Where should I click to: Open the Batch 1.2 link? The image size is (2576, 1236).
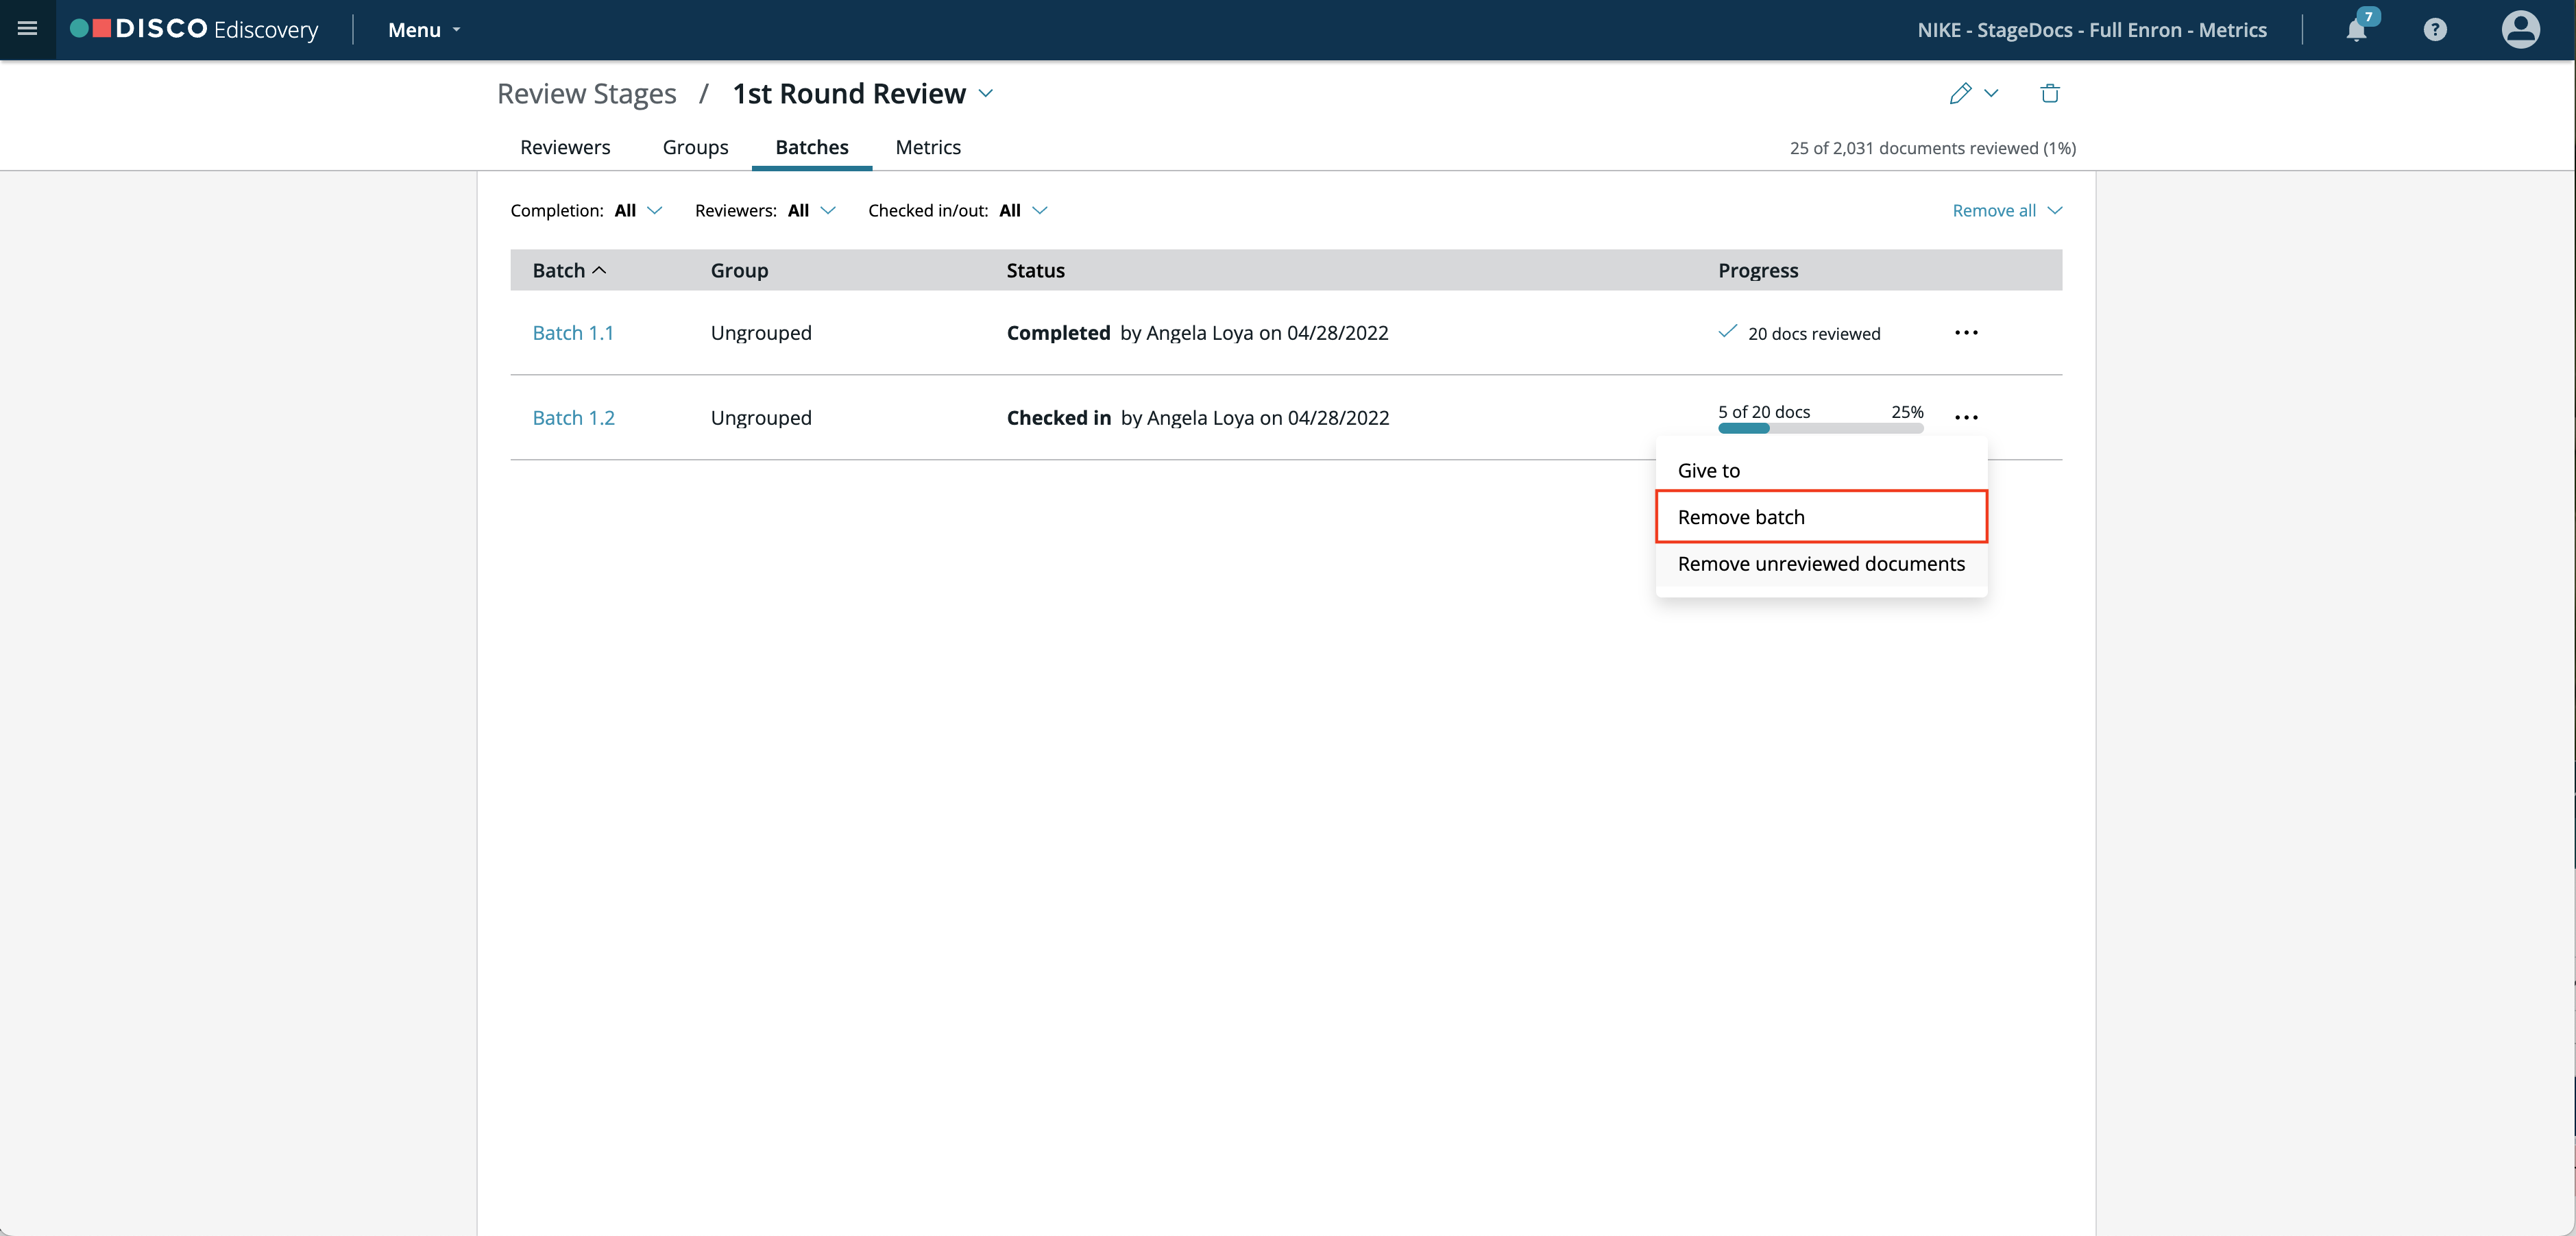pyautogui.click(x=573, y=418)
